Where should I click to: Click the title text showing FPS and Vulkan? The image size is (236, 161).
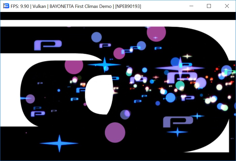[x=76, y=6]
